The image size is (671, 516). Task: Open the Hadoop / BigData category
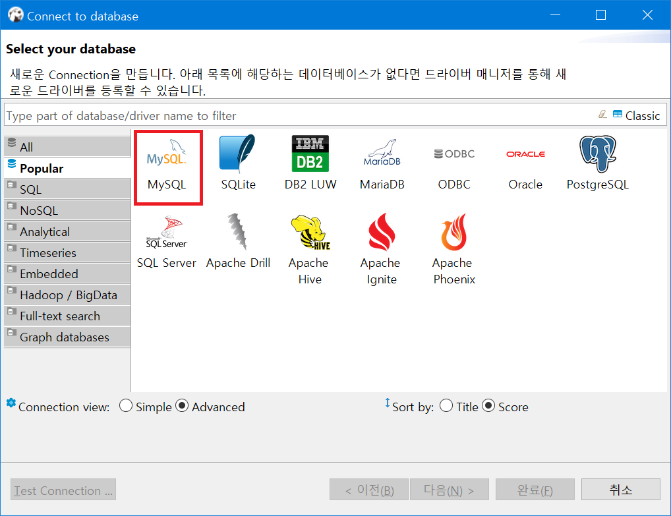tap(67, 295)
